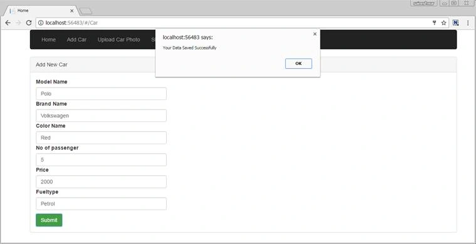Close the alert dialog with X

pos(315,34)
